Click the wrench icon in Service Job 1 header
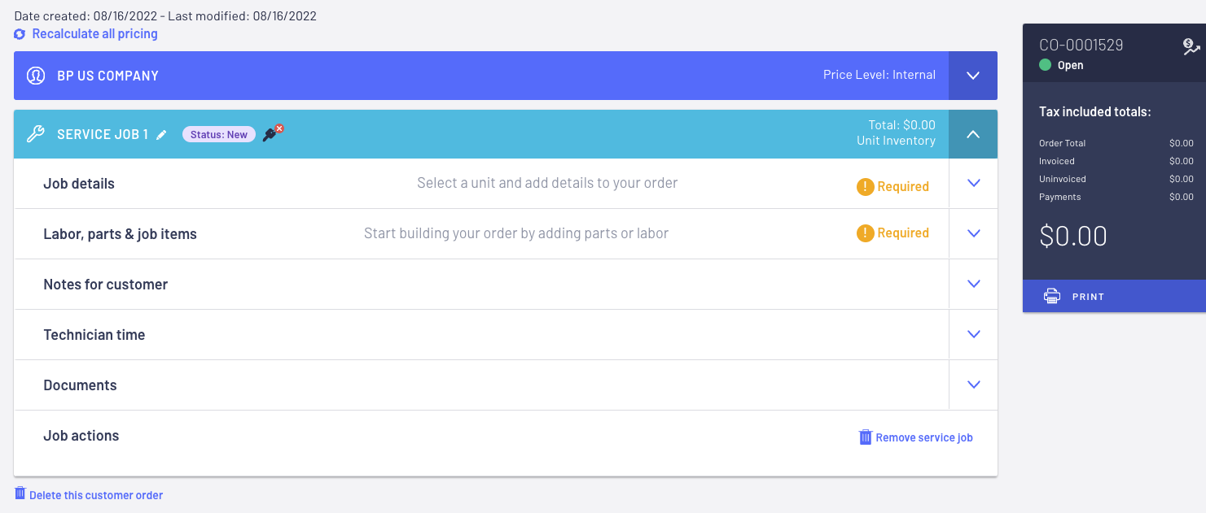The height and width of the screenshot is (513, 1206). [x=36, y=134]
